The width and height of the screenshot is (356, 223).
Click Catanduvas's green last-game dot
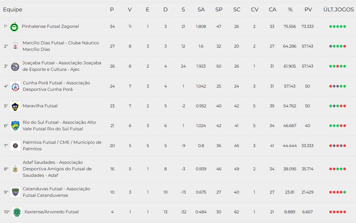tap(345, 192)
